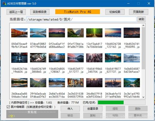This screenshot has height=121, width=155.
Task: Click the scrollbar up arrow
Action: tap(144, 25)
